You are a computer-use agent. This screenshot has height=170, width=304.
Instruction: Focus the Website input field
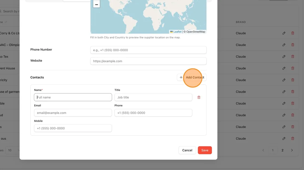click(148, 61)
